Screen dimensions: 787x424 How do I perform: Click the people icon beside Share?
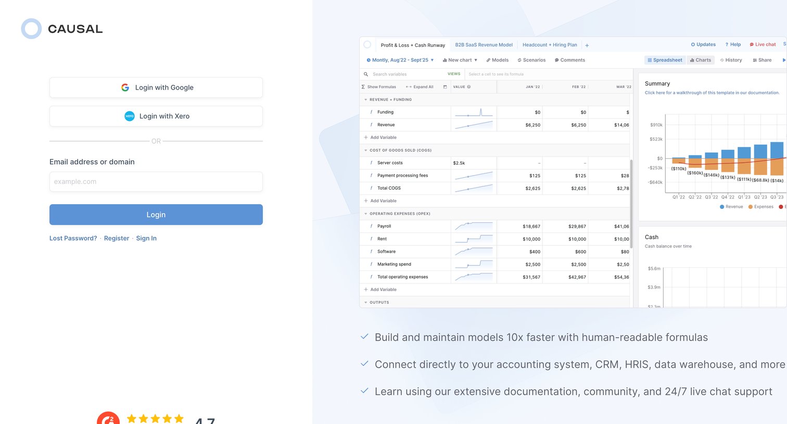pyautogui.click(x=755, y=60)
